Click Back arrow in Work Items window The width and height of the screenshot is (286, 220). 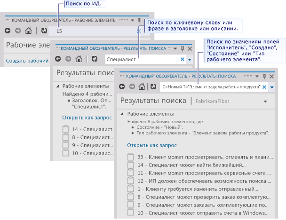coord(8,31)
